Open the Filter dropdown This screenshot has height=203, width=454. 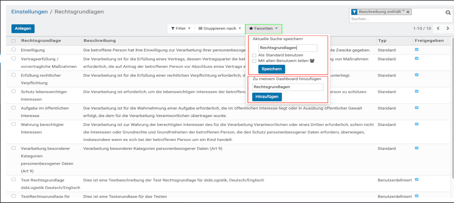click(181, 29)
